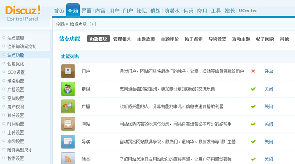Open 积分设置 in the sidebar
Image resolution: width=295 pixels, height=164 pixels.
pyautogui.click(x=15, y=116)
